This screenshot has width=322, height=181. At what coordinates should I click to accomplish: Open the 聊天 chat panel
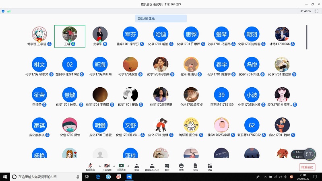pos(167,167)
